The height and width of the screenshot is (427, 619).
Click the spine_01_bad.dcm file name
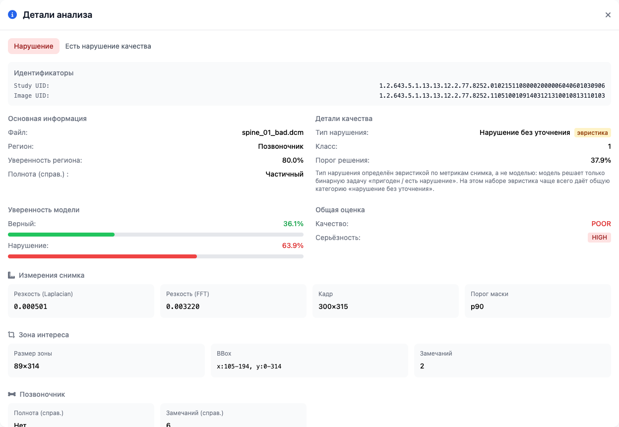coord(273,132)
